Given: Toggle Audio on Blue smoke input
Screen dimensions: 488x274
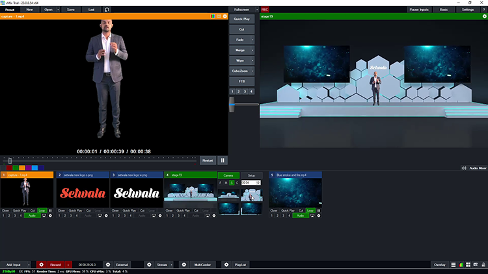Looking at the screenshot, I should pyautogui.click(x=299, y=215).
